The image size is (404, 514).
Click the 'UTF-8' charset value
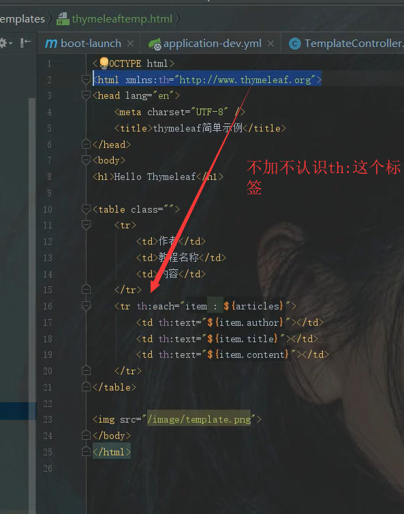point(209,112)
